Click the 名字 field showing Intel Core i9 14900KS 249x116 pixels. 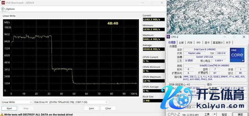tap(205, 49)
